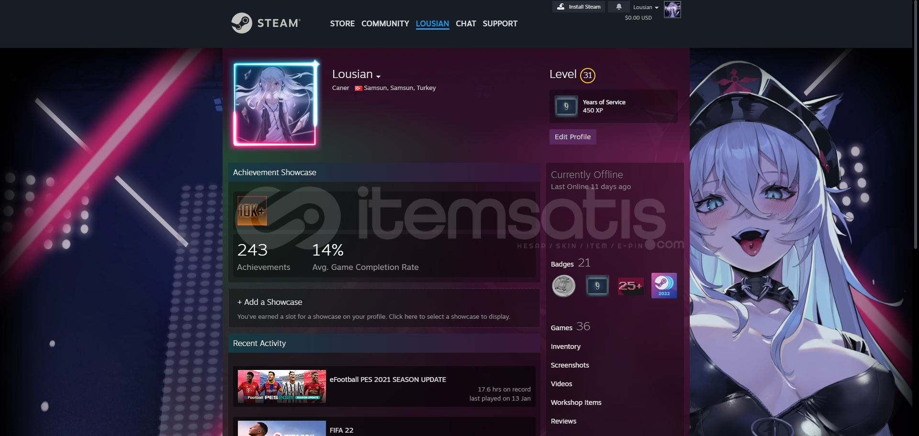
Task: Open the Screenshots link
Action: [570, 365]
